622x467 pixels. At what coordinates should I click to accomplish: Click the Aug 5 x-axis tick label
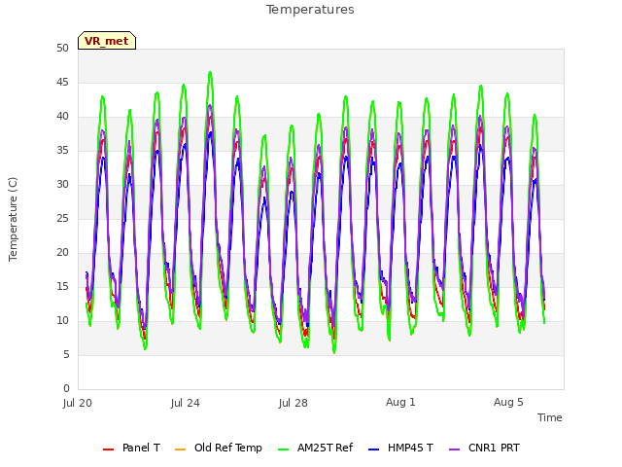[508, 402]
